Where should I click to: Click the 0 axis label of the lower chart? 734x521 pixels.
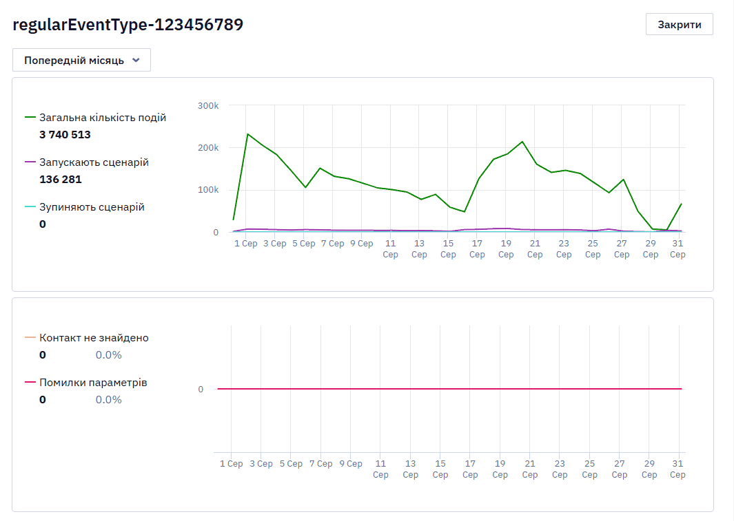point(201,390)
